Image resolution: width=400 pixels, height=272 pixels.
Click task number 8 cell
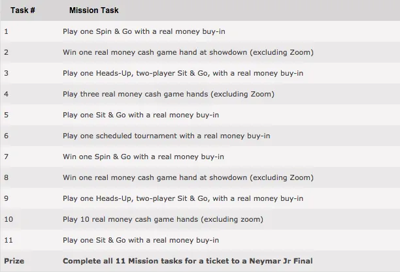[7, 177]
